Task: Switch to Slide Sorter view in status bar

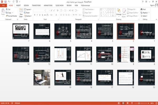Action: 123,103
